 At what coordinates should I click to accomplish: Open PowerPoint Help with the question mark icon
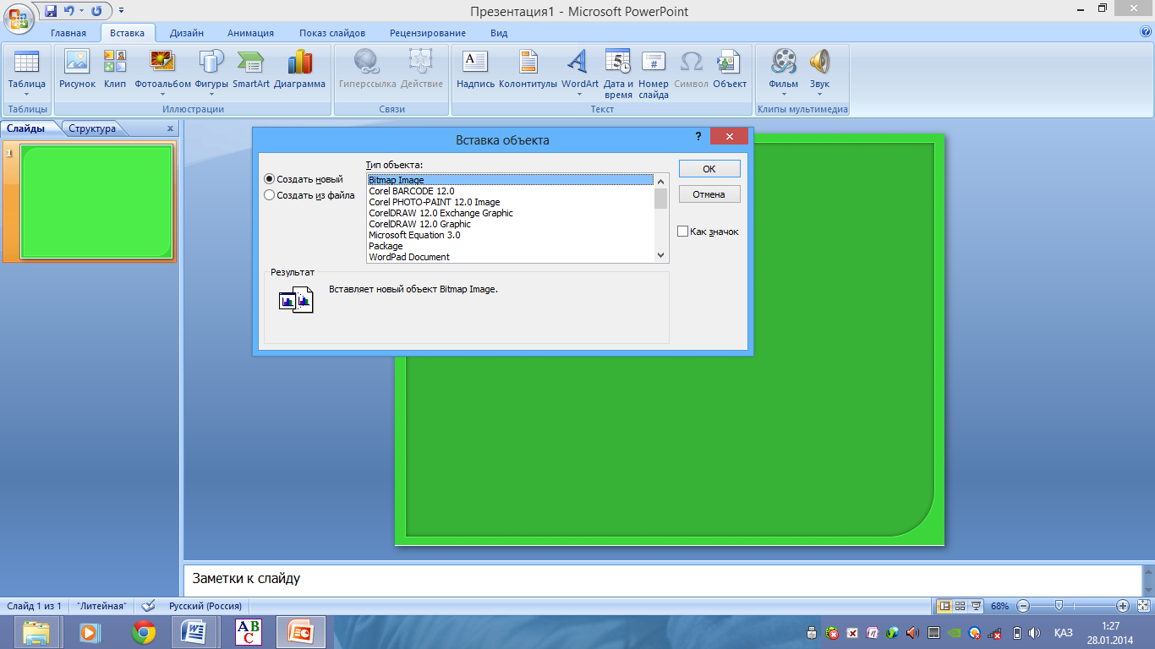click(1146, 32)
